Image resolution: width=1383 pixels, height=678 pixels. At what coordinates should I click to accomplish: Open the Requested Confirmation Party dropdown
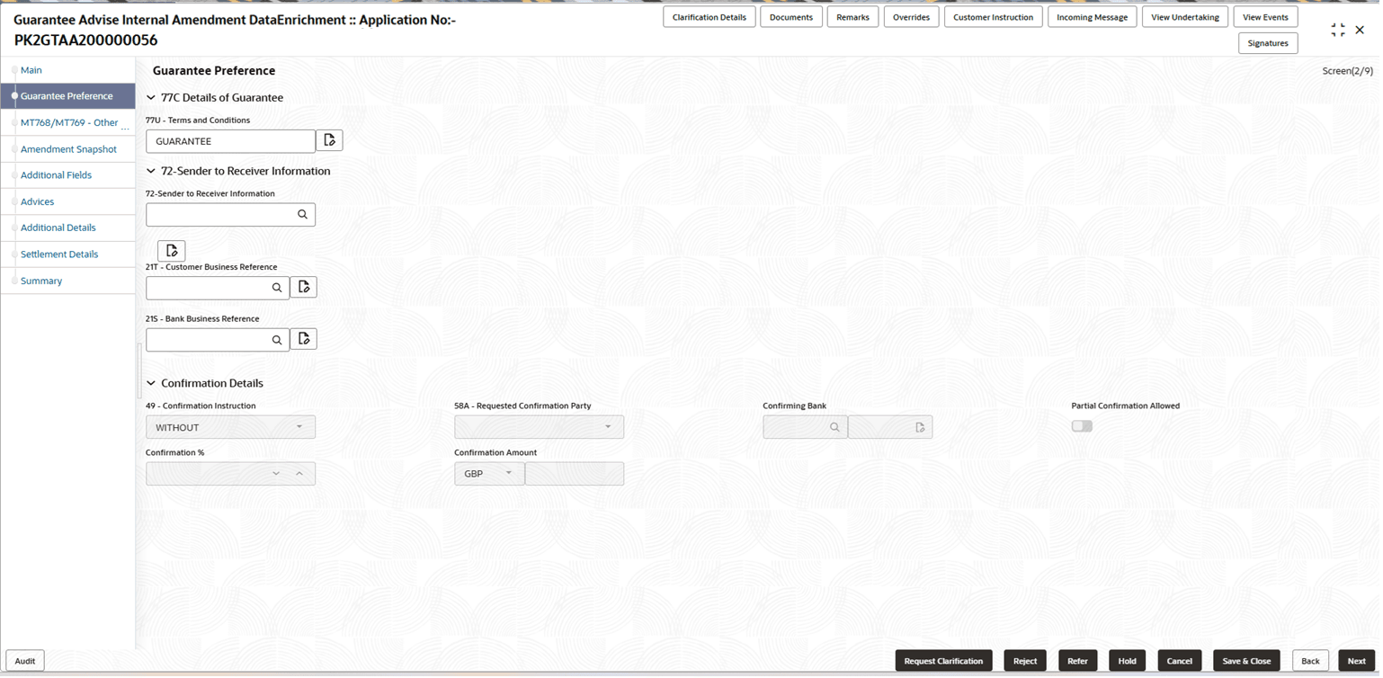click(611, 426)
